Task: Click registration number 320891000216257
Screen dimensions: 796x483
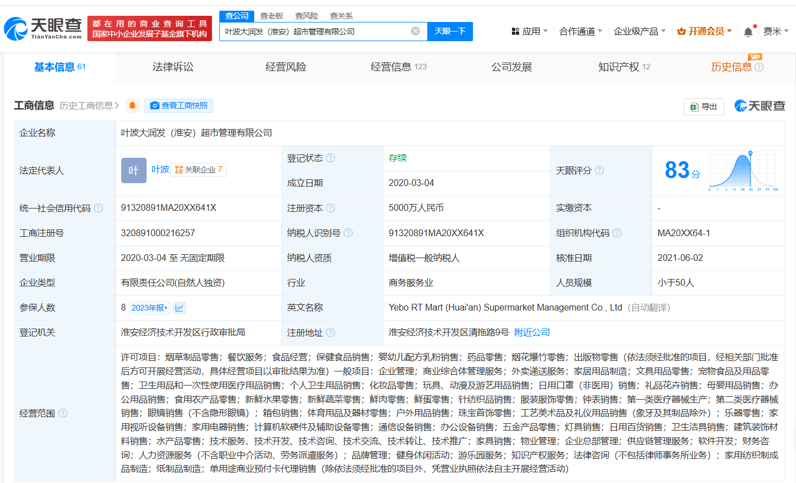Action: [158, 233]
